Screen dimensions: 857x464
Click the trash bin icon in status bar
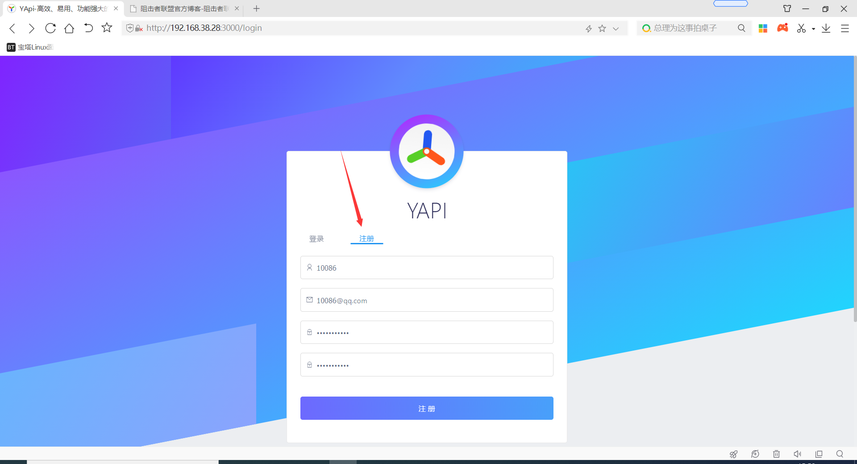tap(776, 454)
